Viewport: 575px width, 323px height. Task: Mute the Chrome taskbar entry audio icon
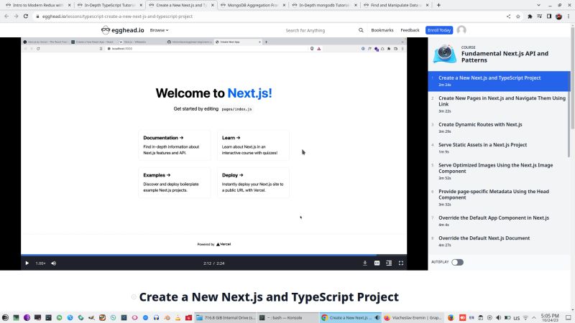[377, 317]
